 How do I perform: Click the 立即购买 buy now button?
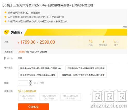(x=34, y=107)
